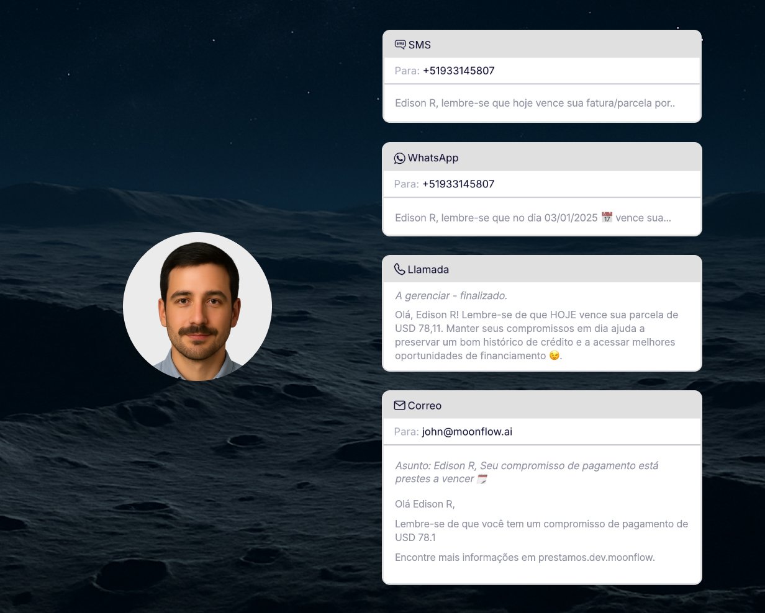Select the Correo card header label
Screen dimensions: 765x613
tap(424, 406)
